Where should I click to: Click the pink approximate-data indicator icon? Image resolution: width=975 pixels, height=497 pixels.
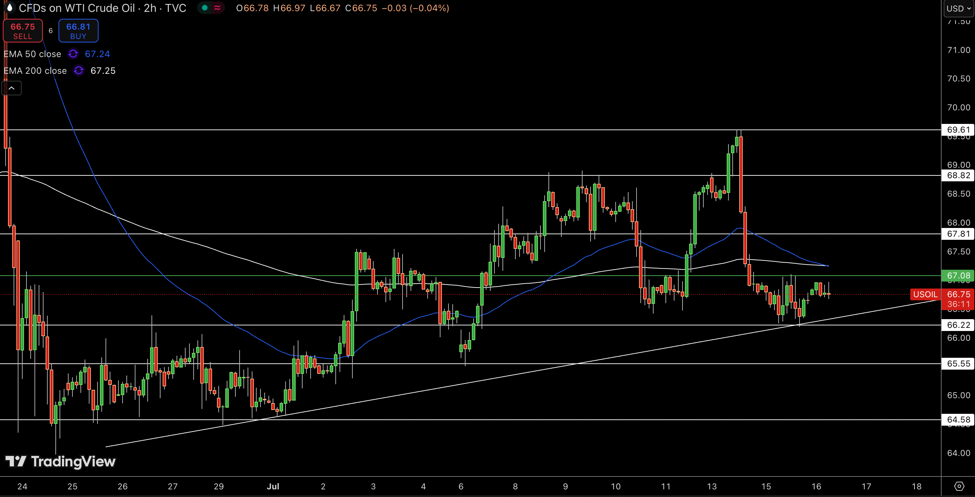pos(217,8)
